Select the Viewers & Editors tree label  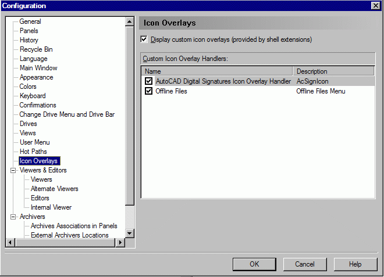pos(43,170)
